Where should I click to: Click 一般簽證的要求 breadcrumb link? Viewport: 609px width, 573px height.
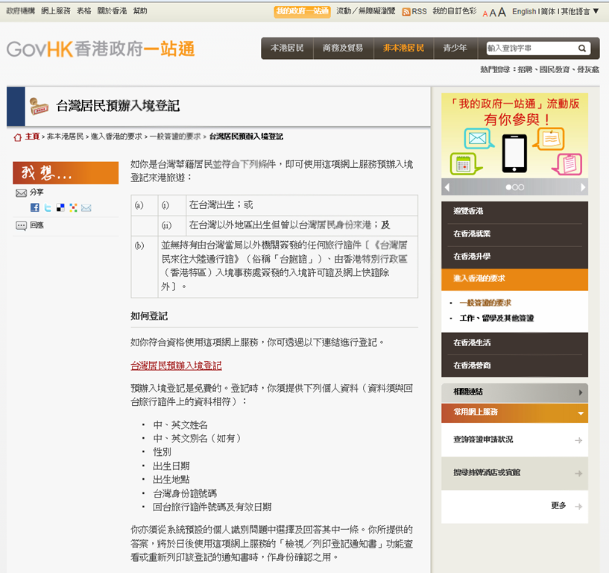(x=175, y=137)
